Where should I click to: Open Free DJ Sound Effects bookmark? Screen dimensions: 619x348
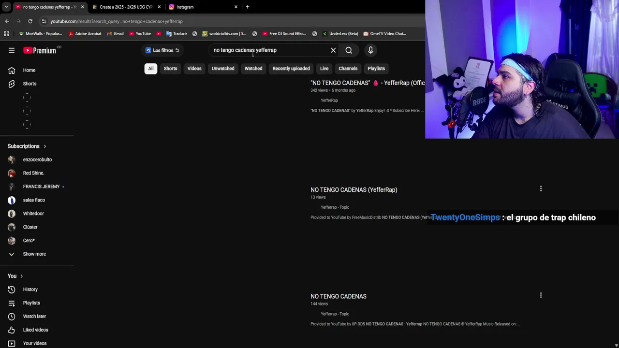284,34
